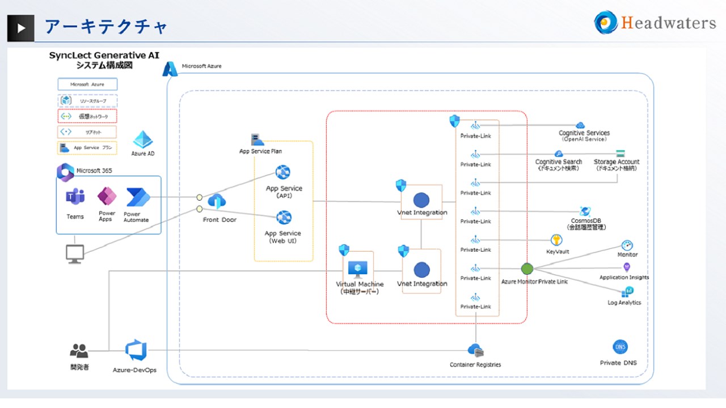Click the App Service plan legend entry
Screen dimensions: 726x408
(87, 147)
